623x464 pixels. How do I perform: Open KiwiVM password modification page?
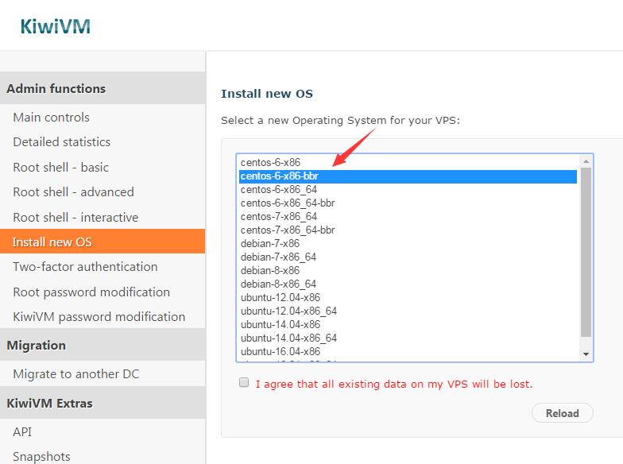(x=99, y=317)
